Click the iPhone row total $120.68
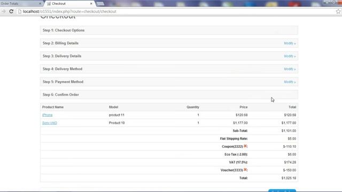Viewport: 342px width, 192px height. [290, 115]
